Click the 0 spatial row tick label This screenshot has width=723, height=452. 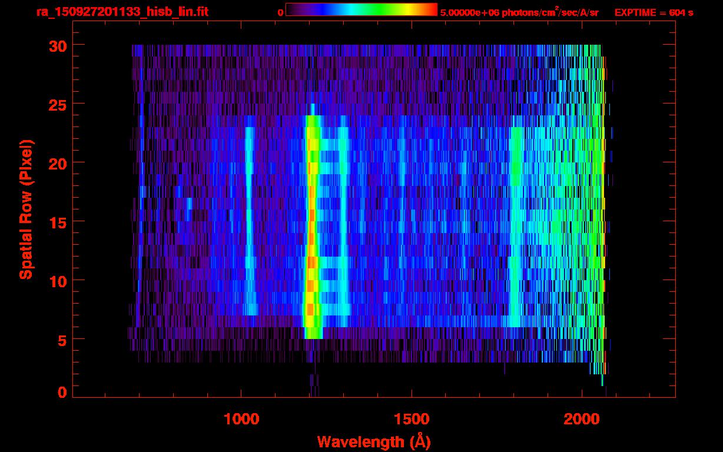pos(61,392)
